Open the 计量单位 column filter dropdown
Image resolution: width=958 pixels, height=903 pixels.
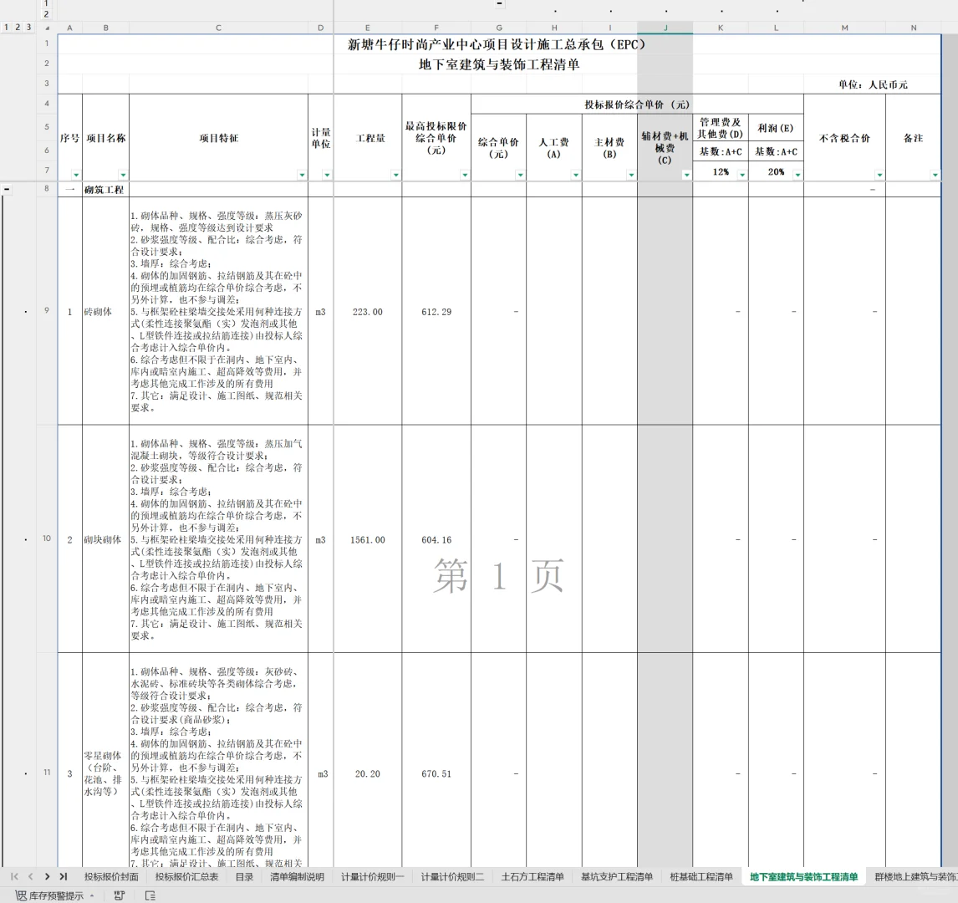coord(327,175)
